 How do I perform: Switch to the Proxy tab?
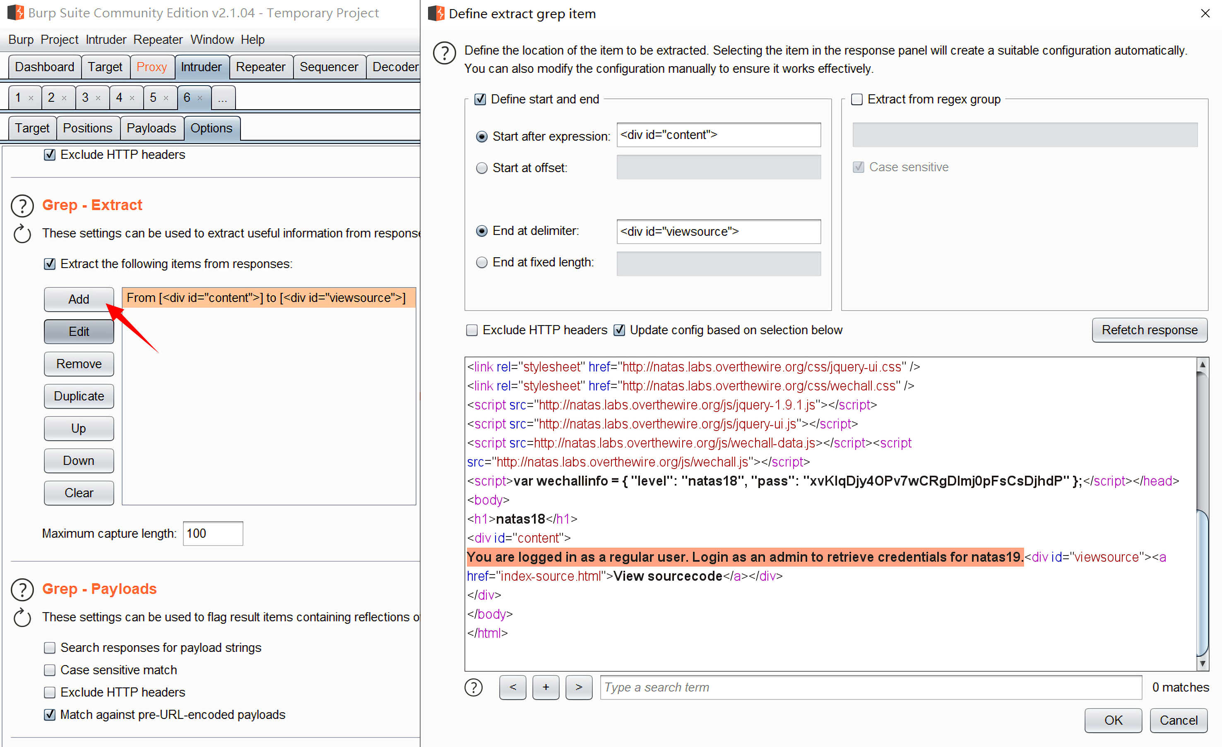click(x=152, y=67)
